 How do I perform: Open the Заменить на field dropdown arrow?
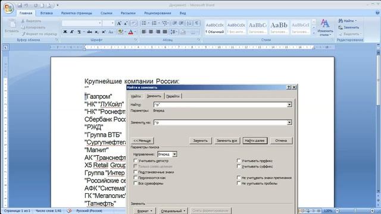click(x=289, y=122)
